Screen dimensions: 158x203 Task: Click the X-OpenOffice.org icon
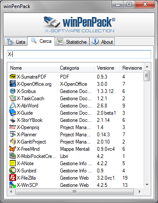[x=13, y=84]
